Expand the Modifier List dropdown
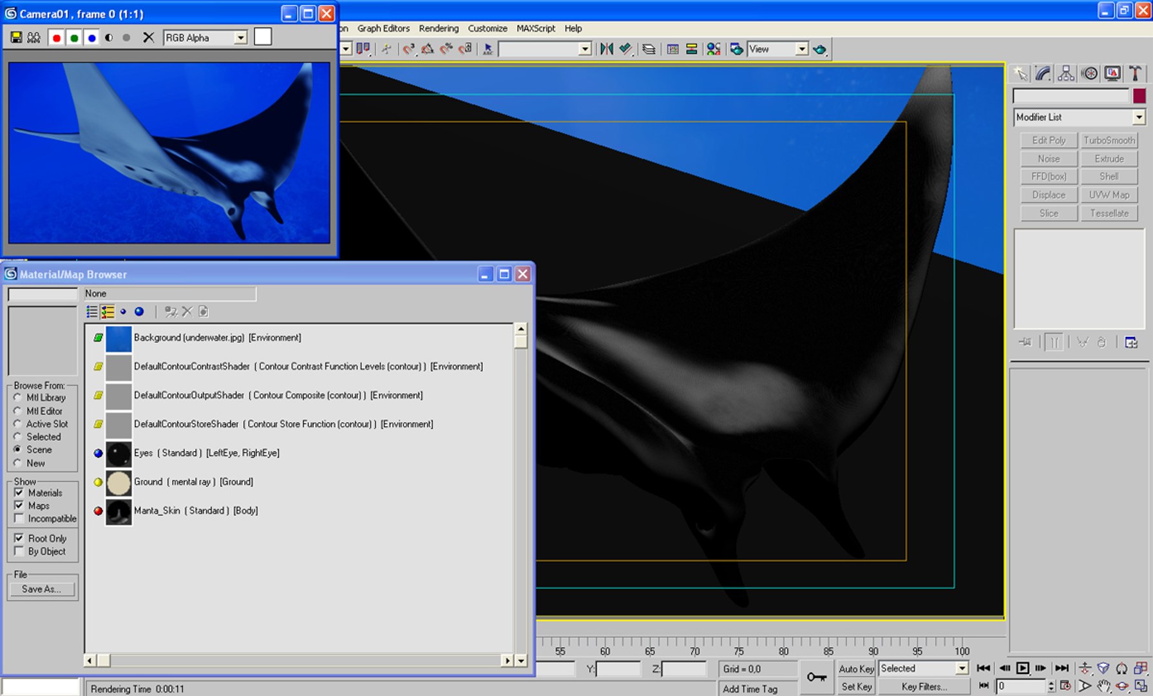The width and height of the screenshot is (1153, 696). [x=1139, y=117]
